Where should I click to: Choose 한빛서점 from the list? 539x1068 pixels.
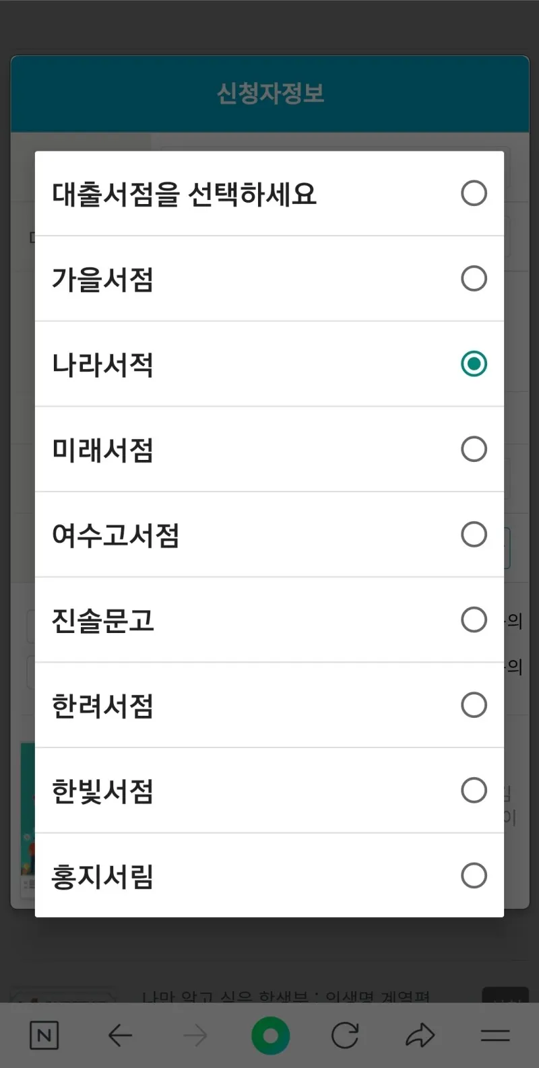103,791
